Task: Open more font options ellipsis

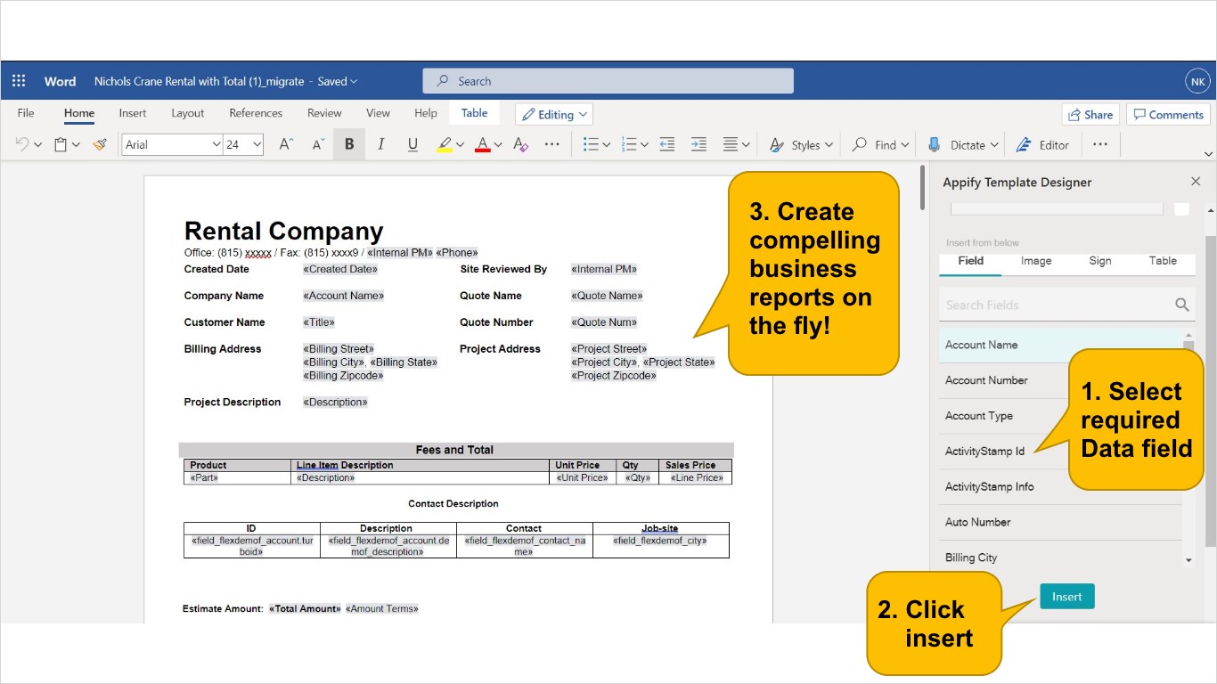Action: tap(552, 144)
